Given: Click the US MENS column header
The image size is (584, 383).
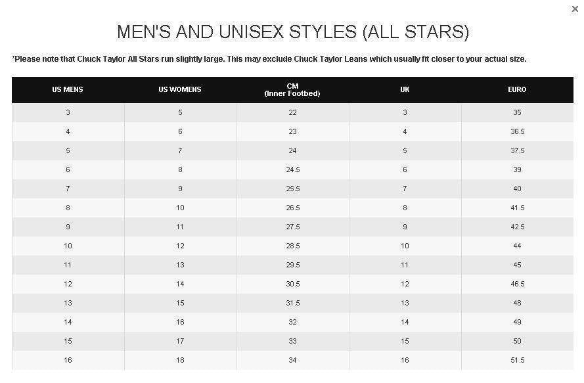Looking at the screenshot, I should click(68, 89).
